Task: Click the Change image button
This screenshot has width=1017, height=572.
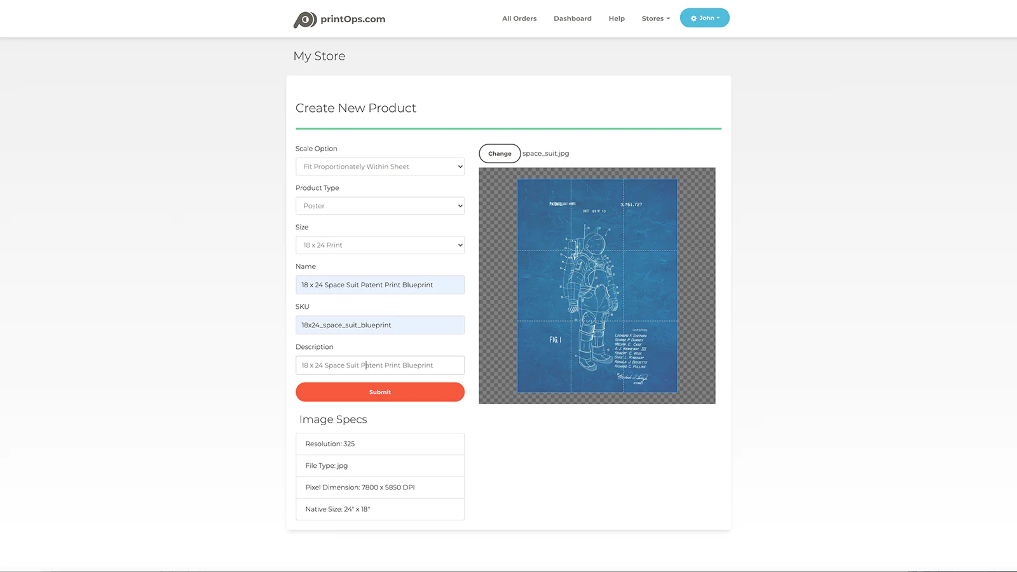Action: click(500, 154)
